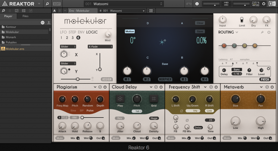The image size is (278, 151).
Task: Solo the Plagiarism effect with S
Action: [x=100, y=87]
